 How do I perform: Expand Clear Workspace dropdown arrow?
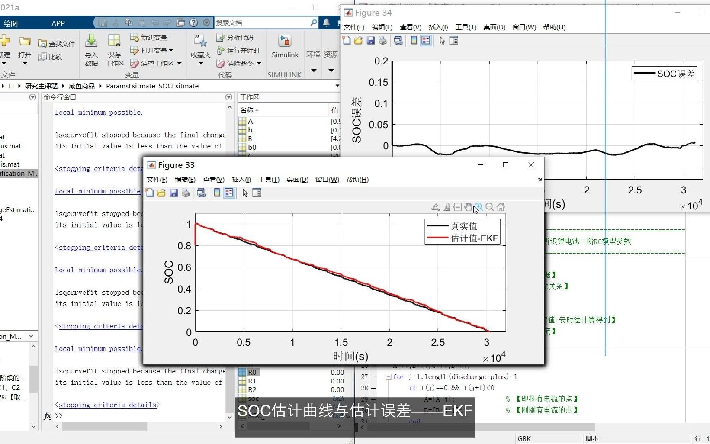[x=179, y=64]
